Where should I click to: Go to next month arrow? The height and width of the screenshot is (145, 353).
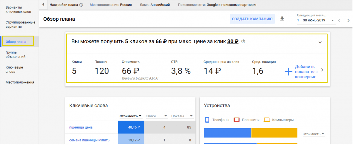point(348,21)
